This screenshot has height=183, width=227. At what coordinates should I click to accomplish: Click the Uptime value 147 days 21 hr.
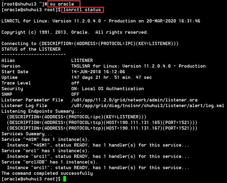click(112, 78)
